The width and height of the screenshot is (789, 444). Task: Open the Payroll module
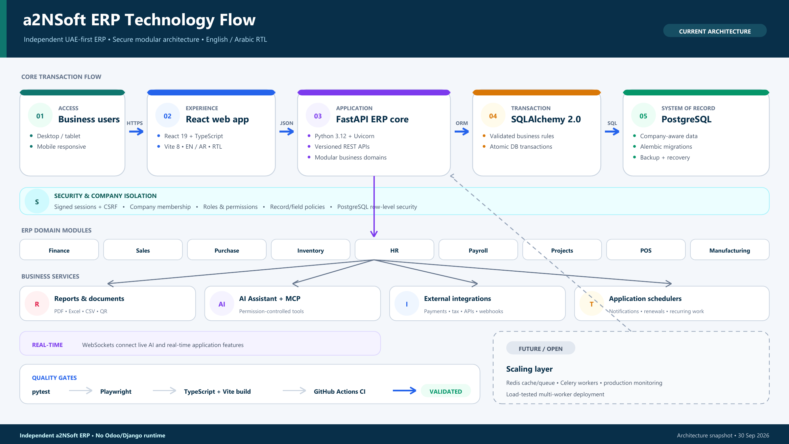pos(478,250)
